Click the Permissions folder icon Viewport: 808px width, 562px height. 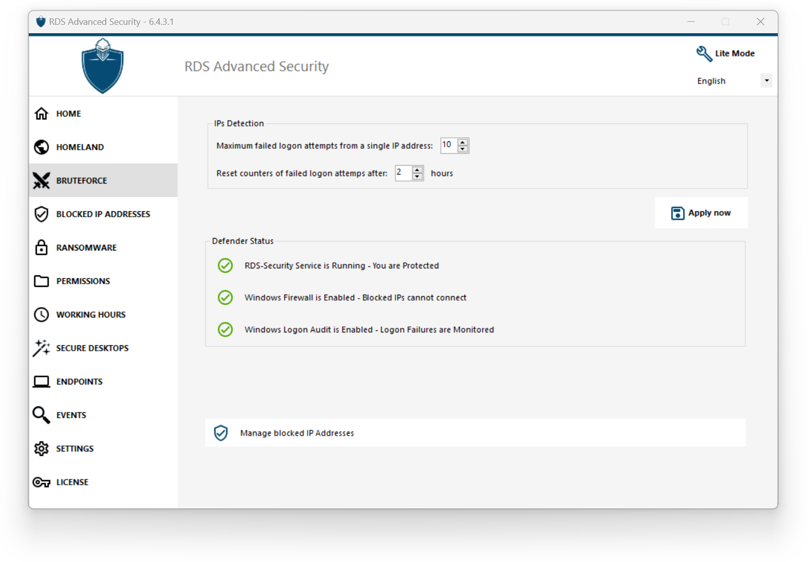(41, 281)
